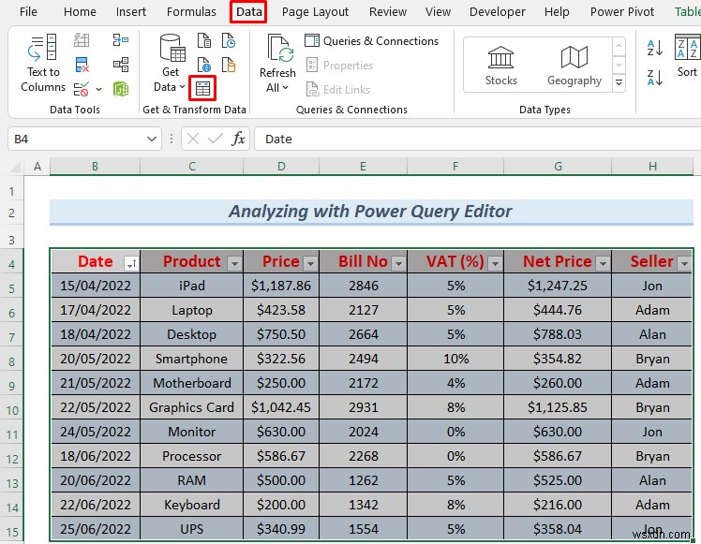The image size is (701, 544).
Task: Select cell containing Graphics Card
Action: click(x=192, y=407)
